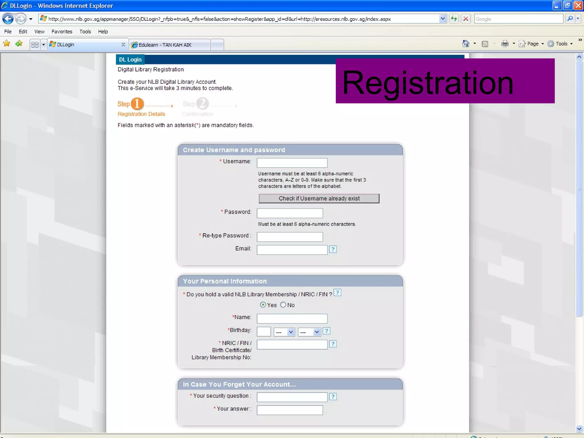Open recent pages dropdown beside navigation arrows
Viewport: 584px width, 438px height.
click(31, 19)
